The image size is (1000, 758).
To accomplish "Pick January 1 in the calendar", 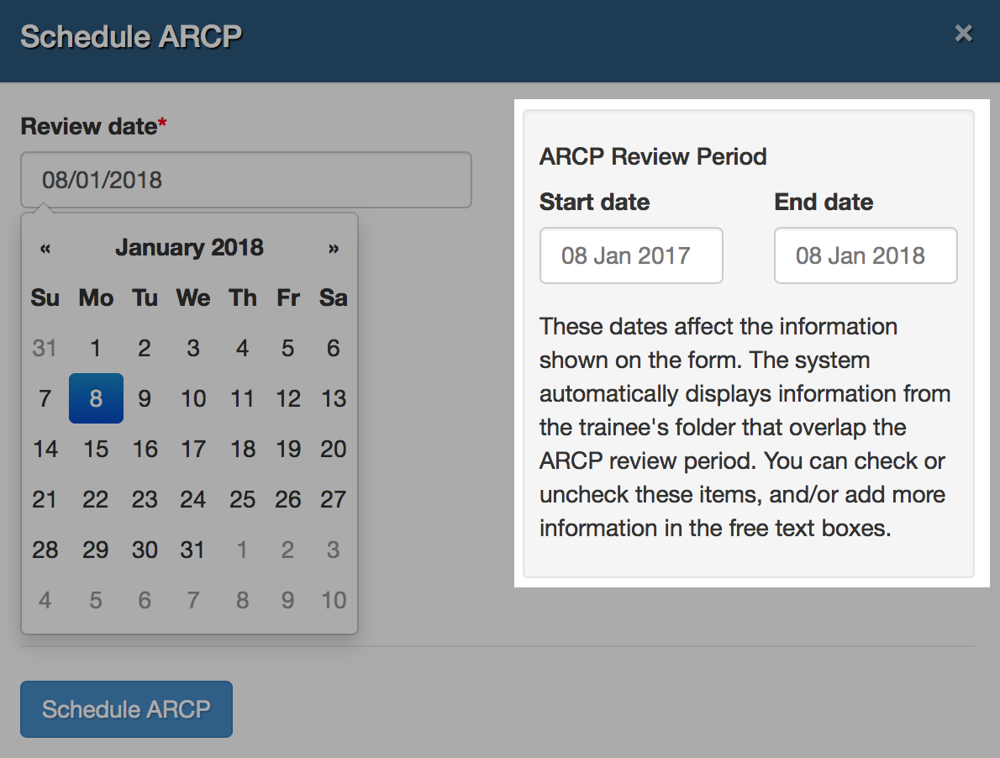I will coord(96,348).
